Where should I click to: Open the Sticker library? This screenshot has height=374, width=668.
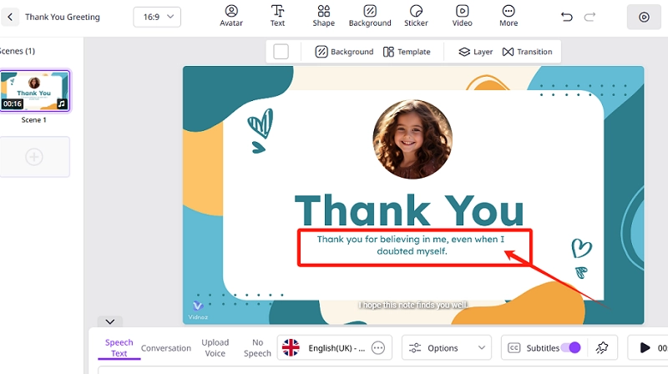[x=416, y=16]
